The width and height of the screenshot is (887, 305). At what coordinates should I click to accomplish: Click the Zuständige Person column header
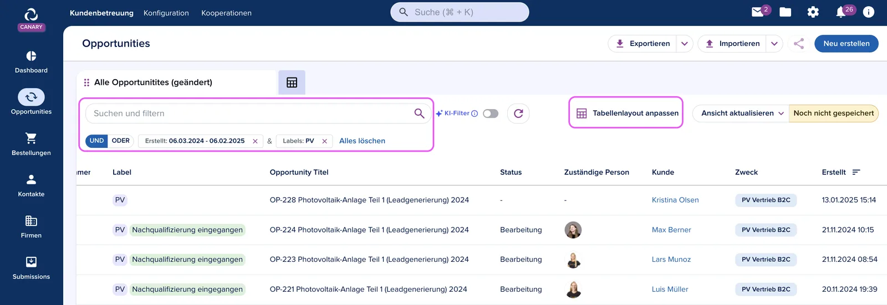pyautogui.click(x=597, y=172)
